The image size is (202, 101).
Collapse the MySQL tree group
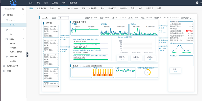[x=23, y=39]
